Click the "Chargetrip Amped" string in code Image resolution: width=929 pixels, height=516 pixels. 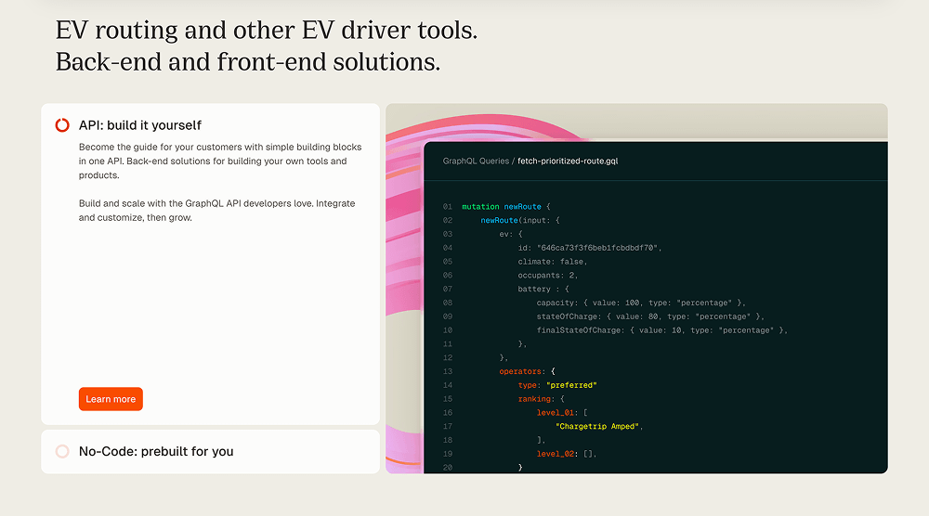tap(596, 427)
